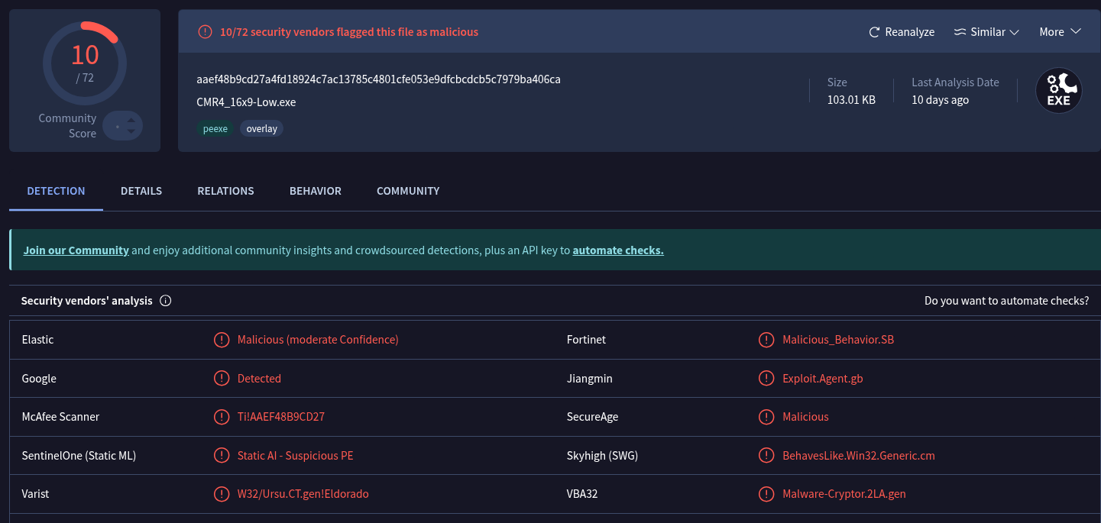The image size is (1101, 523).
Task: Click the Skyhigh (SWG) vendor name
Action: 602,456
